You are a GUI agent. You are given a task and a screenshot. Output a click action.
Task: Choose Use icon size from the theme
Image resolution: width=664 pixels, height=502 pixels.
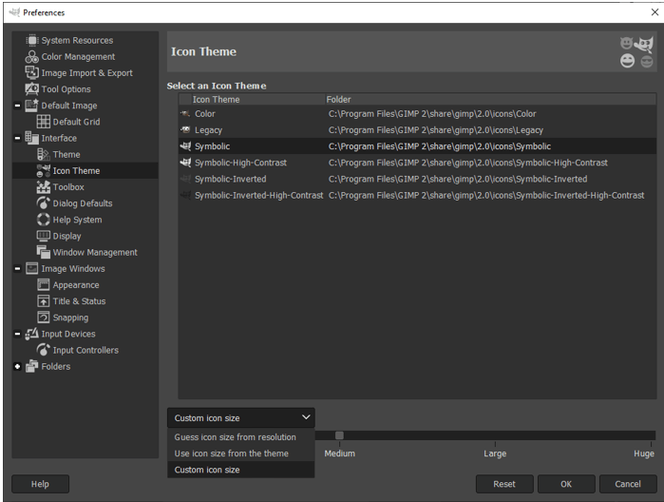point(241,454)
